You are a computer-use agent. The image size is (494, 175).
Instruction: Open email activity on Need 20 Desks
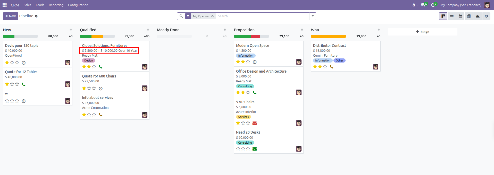tap(255, 149)
